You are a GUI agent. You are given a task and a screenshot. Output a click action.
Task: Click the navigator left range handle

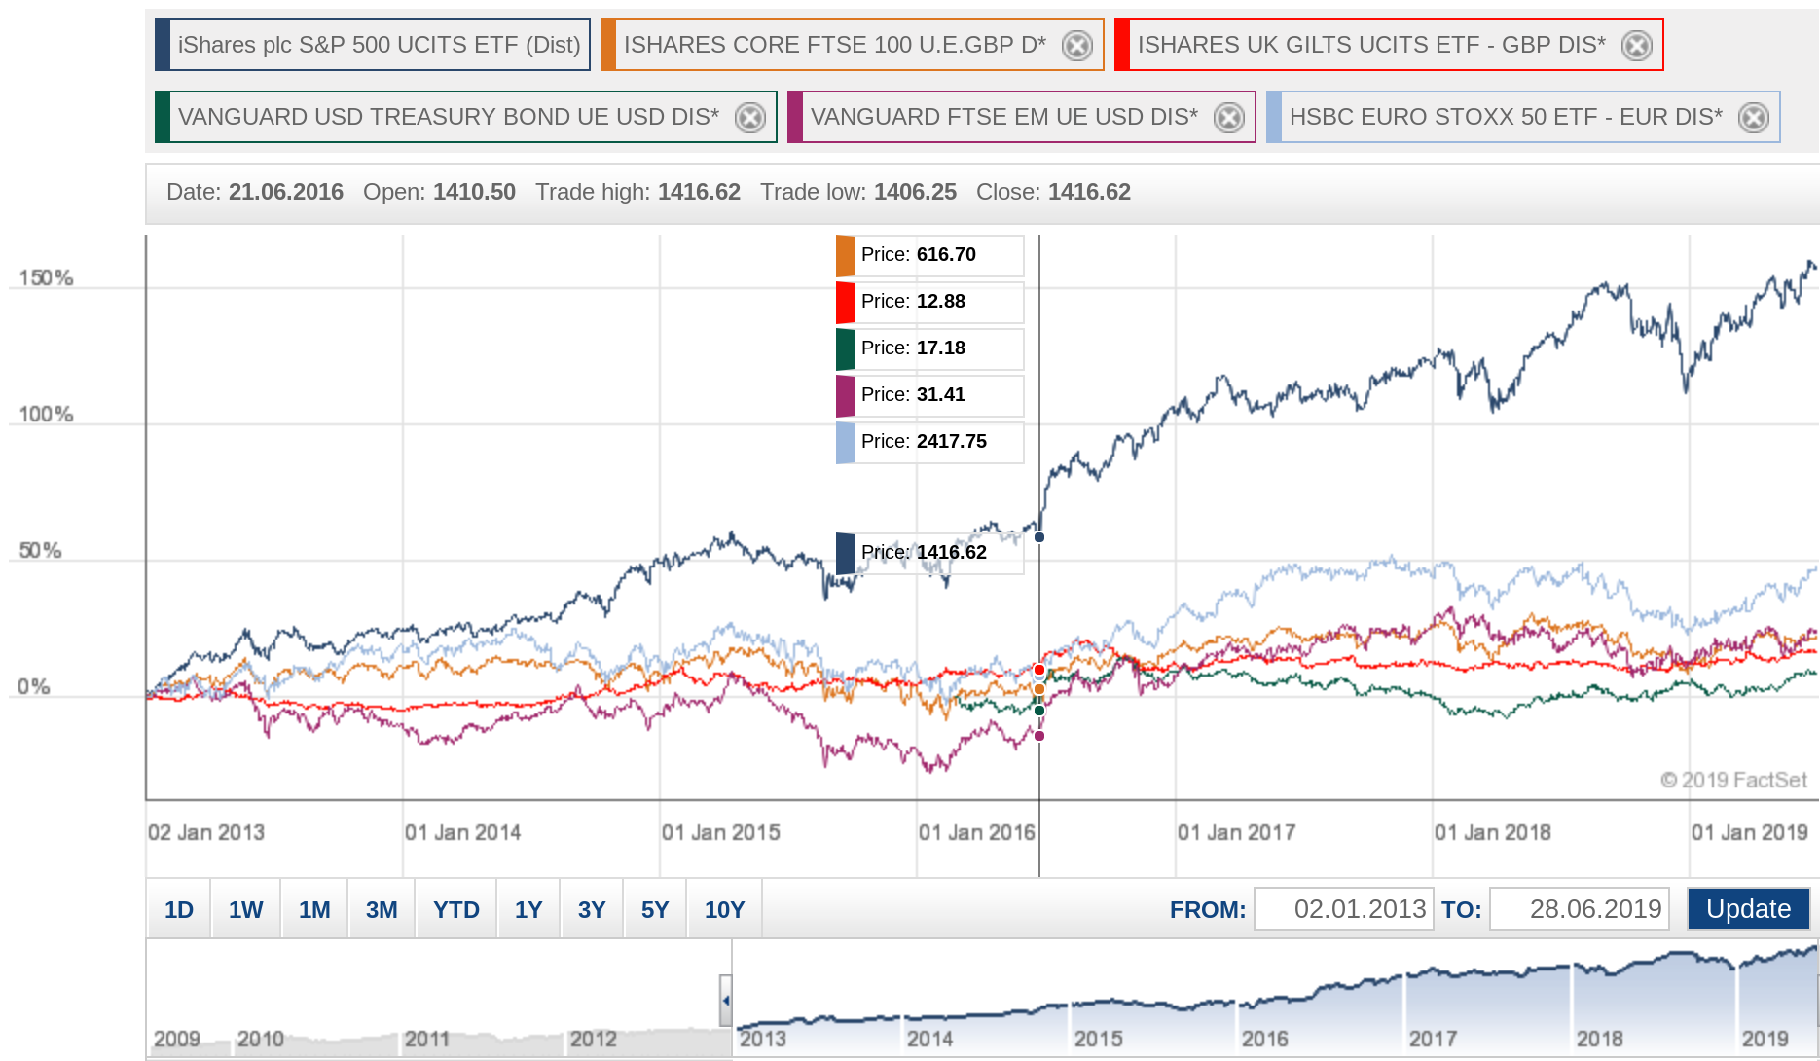click(x=725, y=1001)
